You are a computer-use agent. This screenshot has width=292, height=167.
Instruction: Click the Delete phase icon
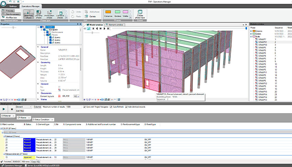click(89, 16)
